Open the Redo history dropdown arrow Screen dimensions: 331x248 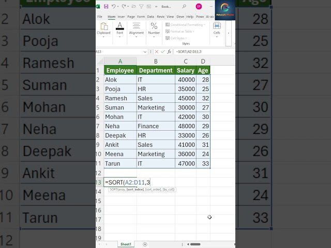pyautogui.click(x=128, y=7)
